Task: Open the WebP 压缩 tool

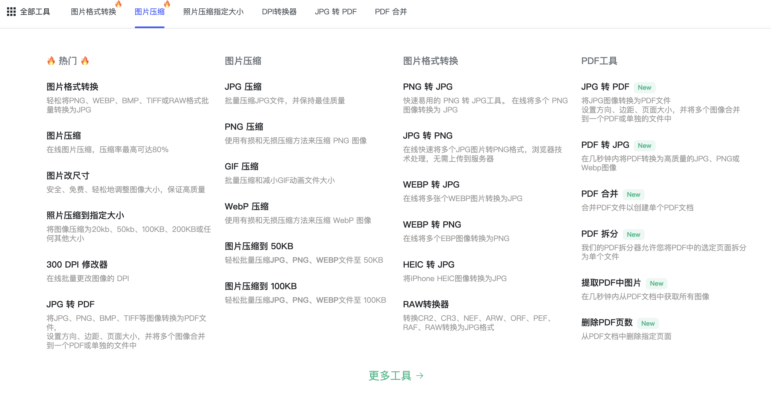Action: pyautogui.click(x=247, y=207)
